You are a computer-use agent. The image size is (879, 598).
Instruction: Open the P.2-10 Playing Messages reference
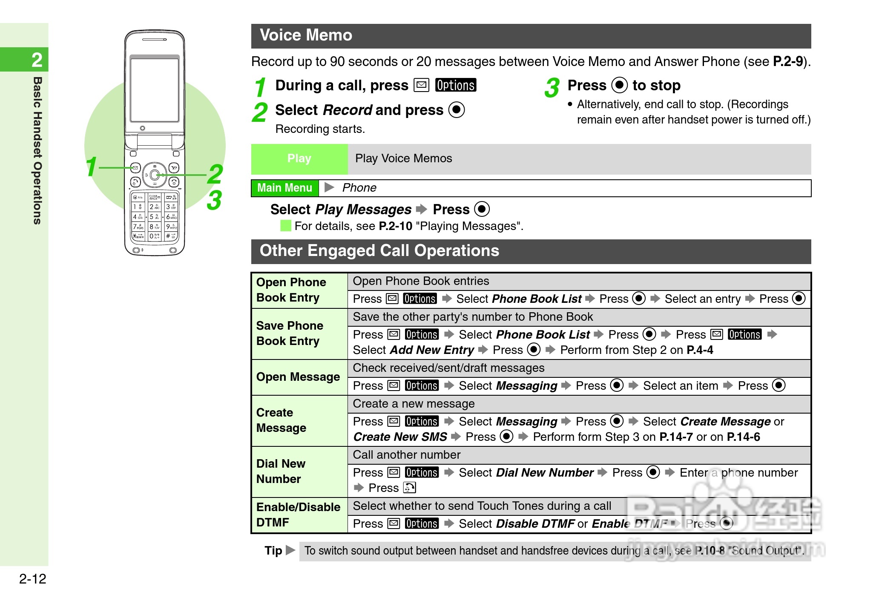(x=395, y=226)
